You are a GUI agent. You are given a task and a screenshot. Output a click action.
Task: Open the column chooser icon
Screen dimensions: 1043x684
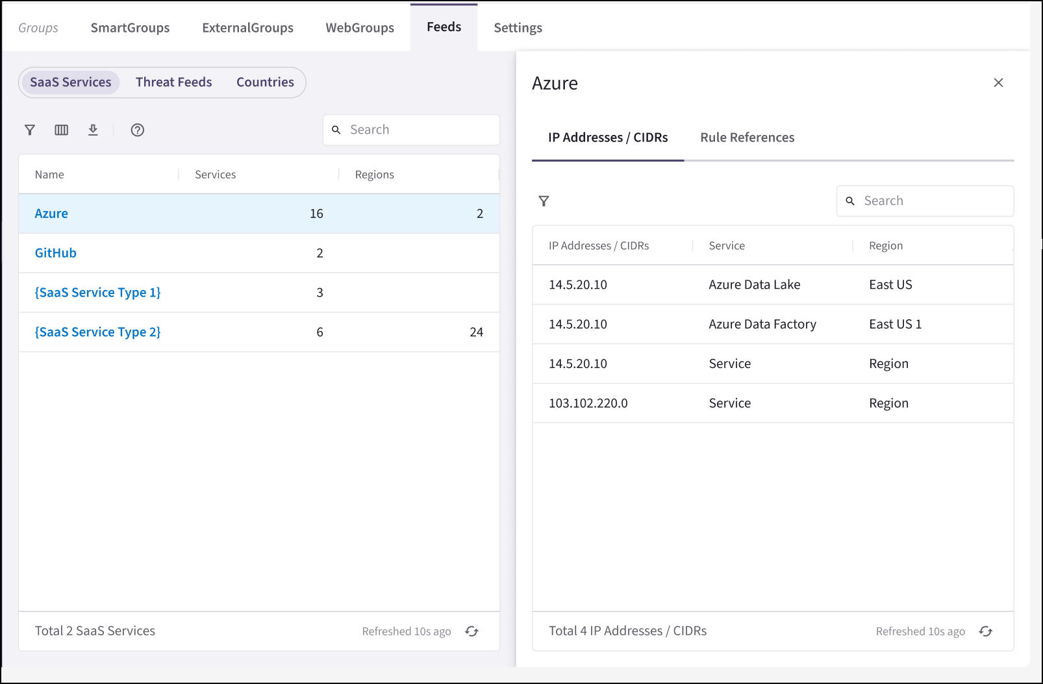point(61,130)
